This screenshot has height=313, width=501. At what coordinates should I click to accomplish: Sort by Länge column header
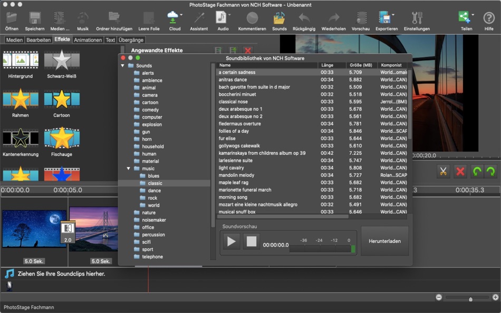pos(332,65)
